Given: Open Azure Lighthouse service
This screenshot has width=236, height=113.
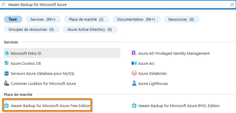Looking at the screenshot, I should pos(153,83).
